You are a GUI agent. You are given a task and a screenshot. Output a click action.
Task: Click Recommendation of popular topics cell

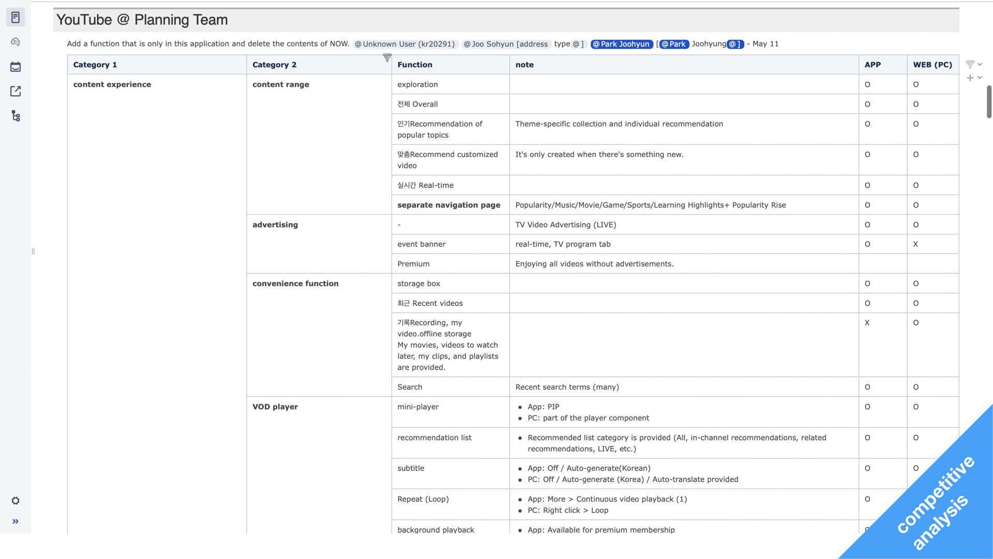point(450,129)
